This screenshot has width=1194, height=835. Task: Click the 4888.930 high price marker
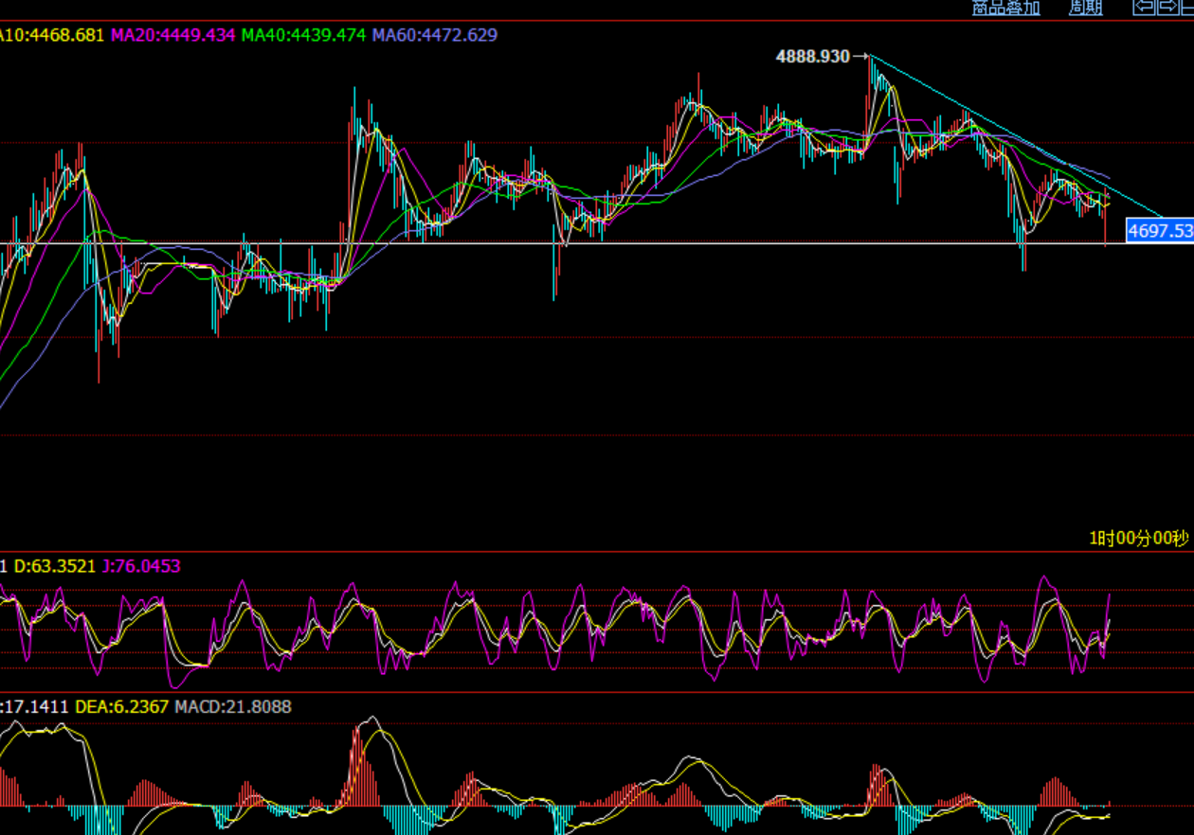point(813,57)
